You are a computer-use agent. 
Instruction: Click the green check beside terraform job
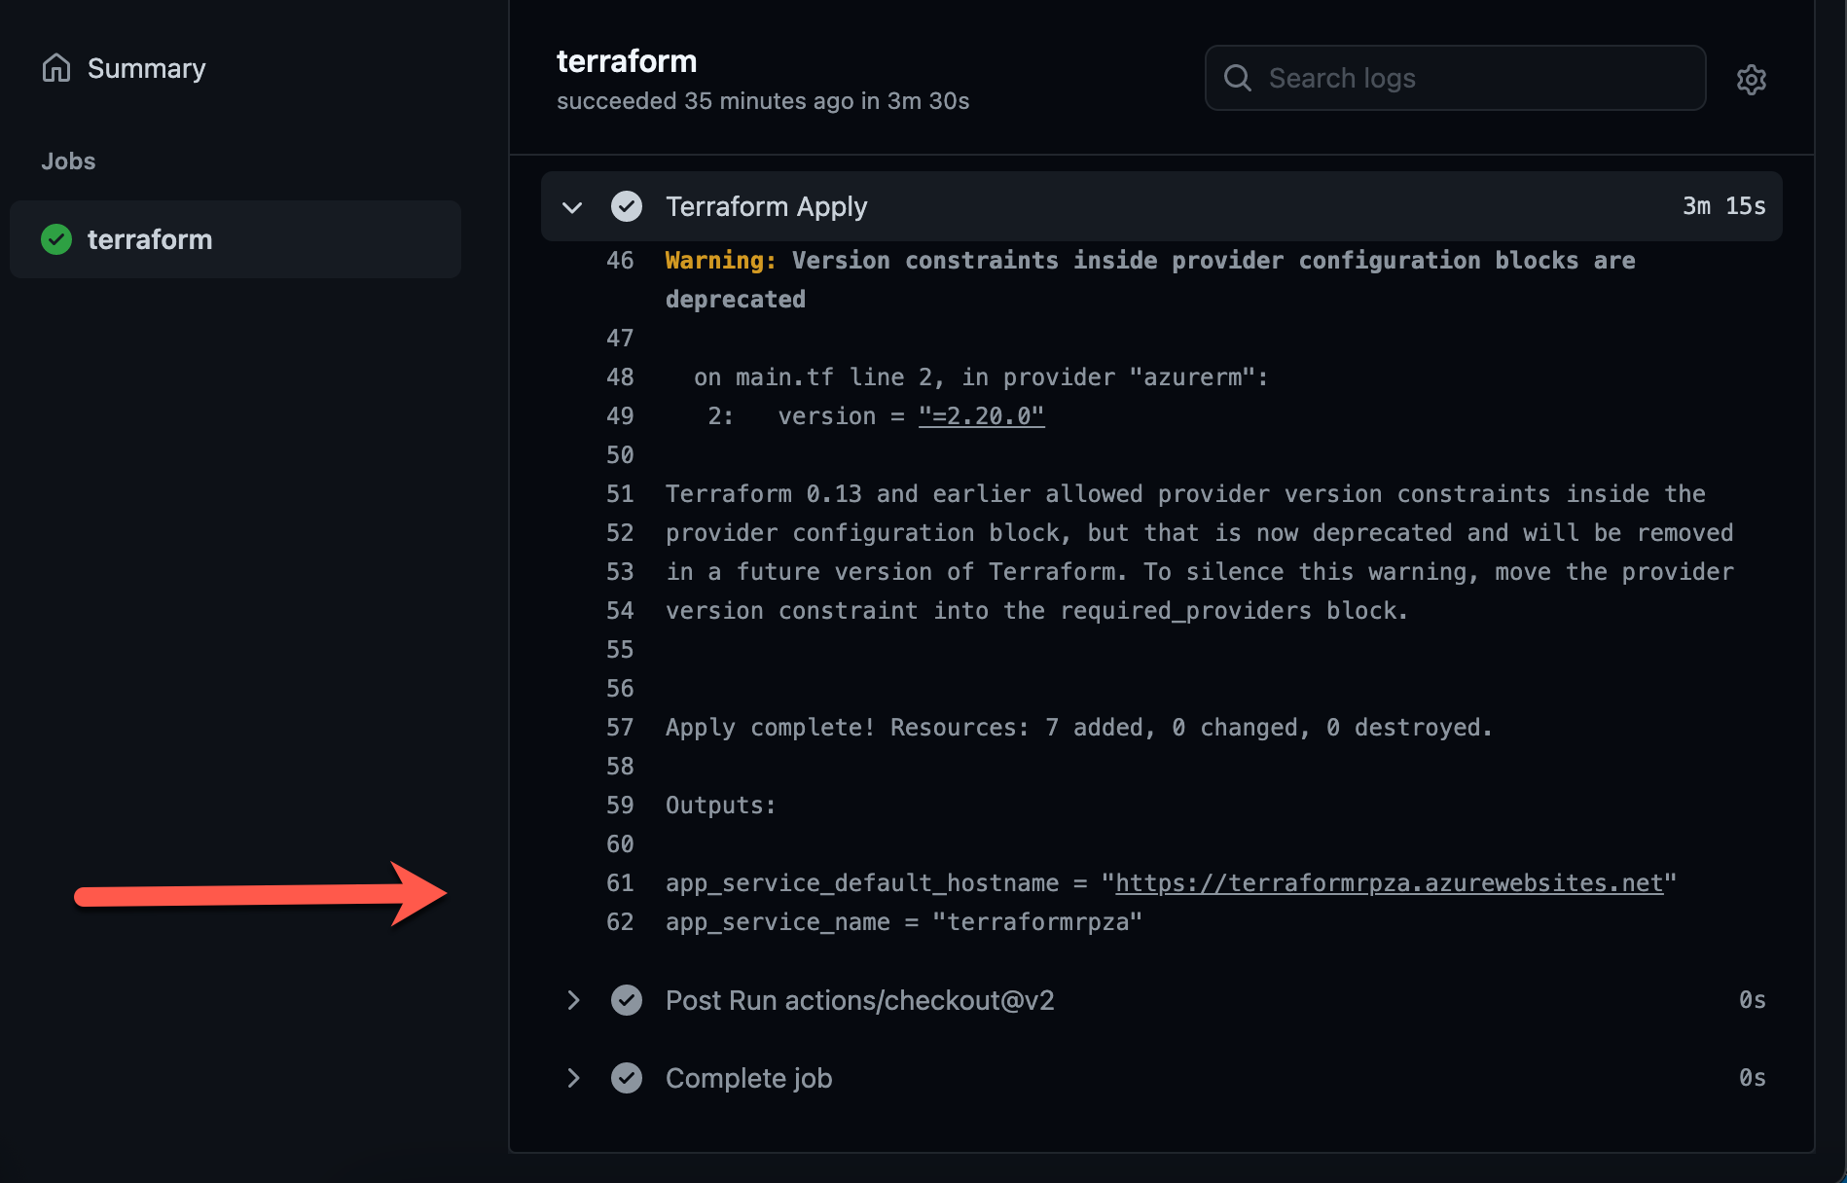point(56,239)
